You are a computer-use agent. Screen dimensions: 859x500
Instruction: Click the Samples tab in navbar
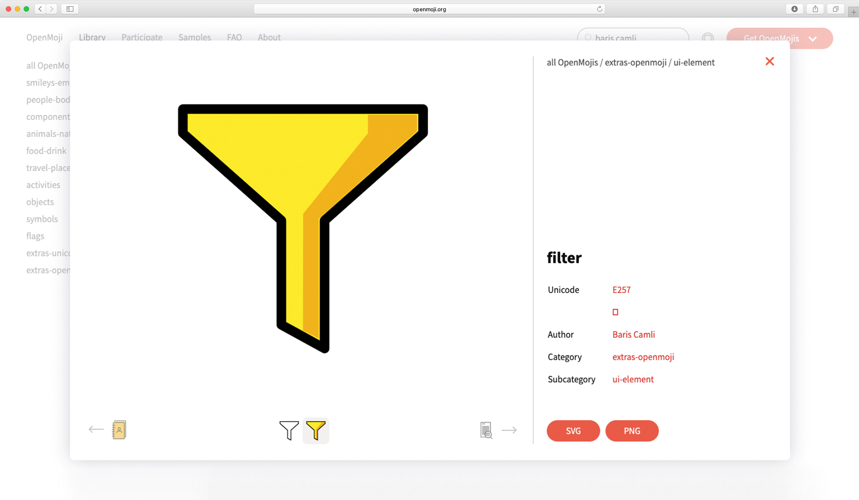195,37
